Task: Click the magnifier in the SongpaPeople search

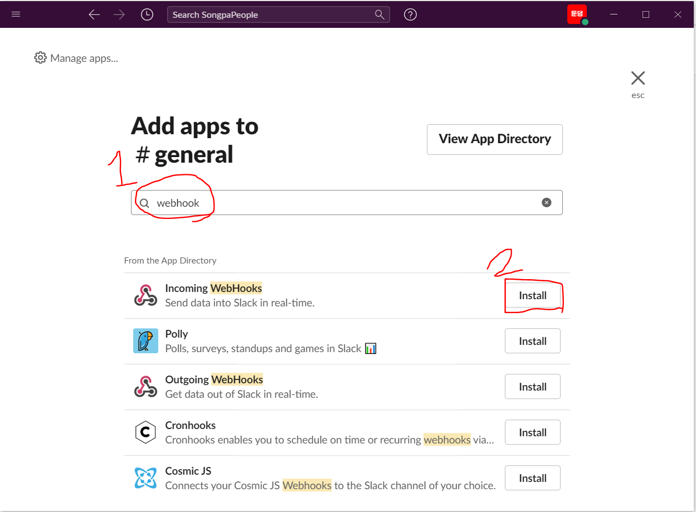Action: tap(379, 14)
